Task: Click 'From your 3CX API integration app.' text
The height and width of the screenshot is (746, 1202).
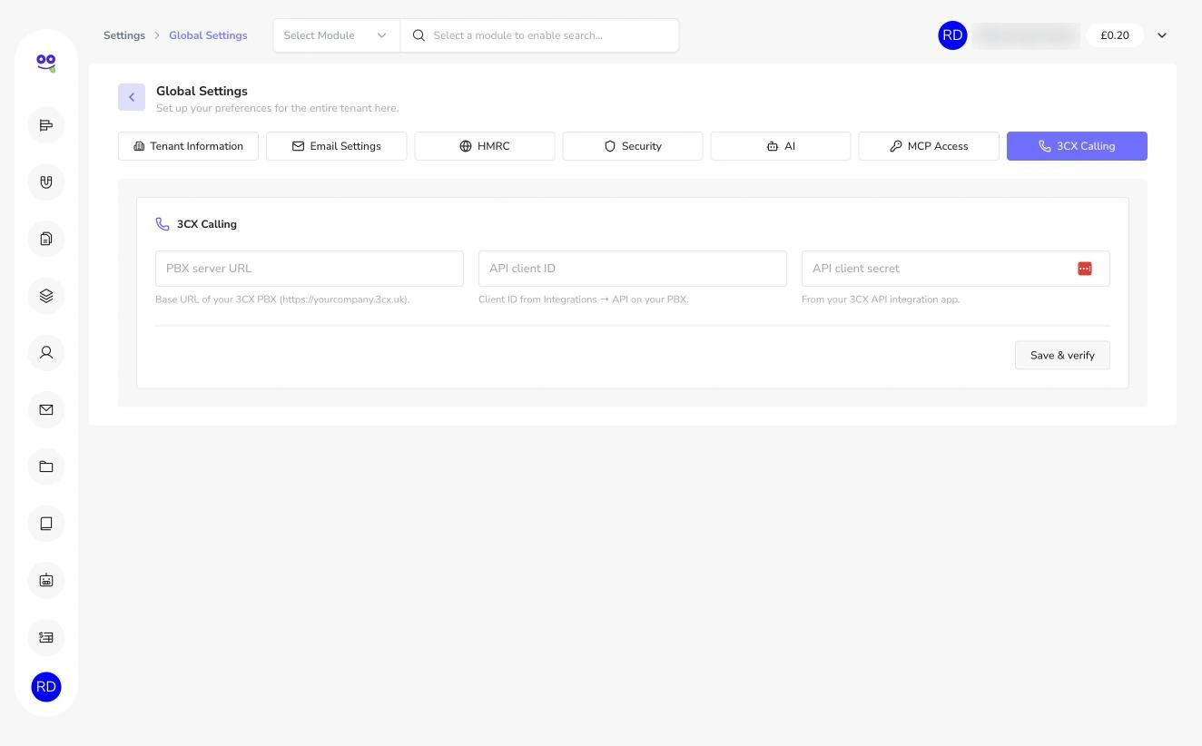Action: (881, 299)
